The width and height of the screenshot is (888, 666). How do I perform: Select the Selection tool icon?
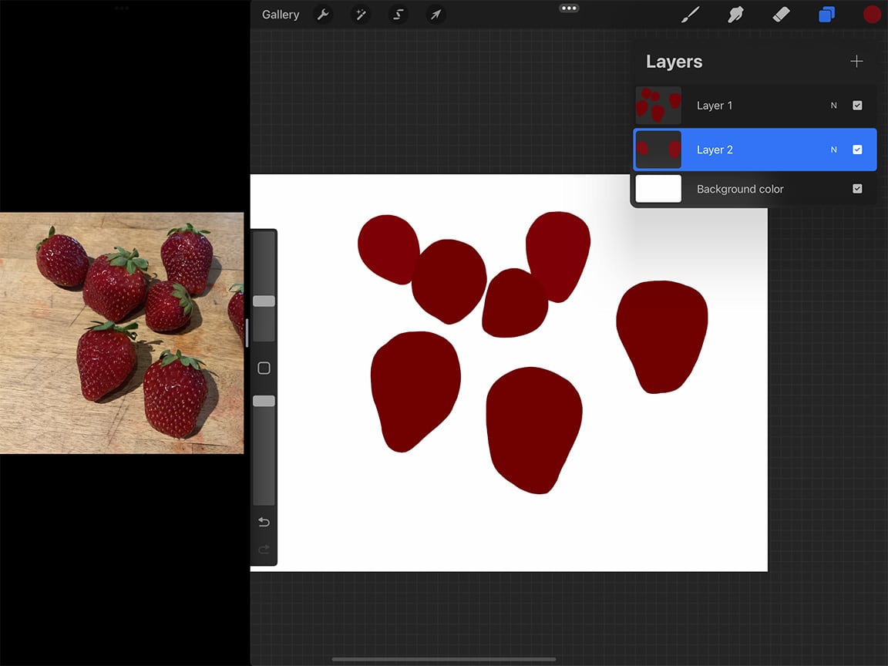(x=398, y=14)
